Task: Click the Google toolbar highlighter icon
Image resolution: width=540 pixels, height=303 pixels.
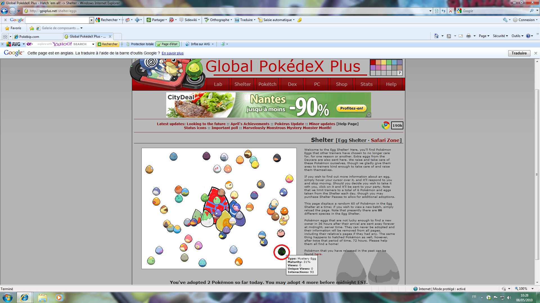Action: (x=300, y=20)
